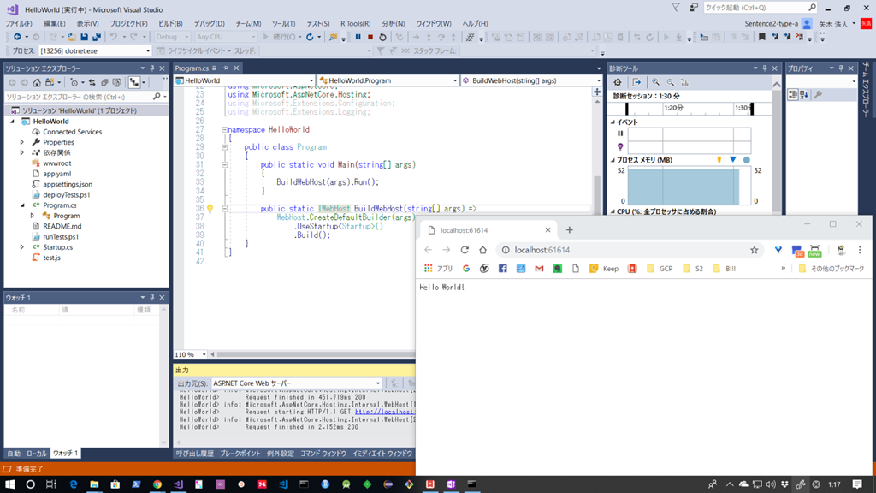Open diagnostic tools settings gear
The height and width of the screenshot is (493, 876).
(x=618, y=83)
